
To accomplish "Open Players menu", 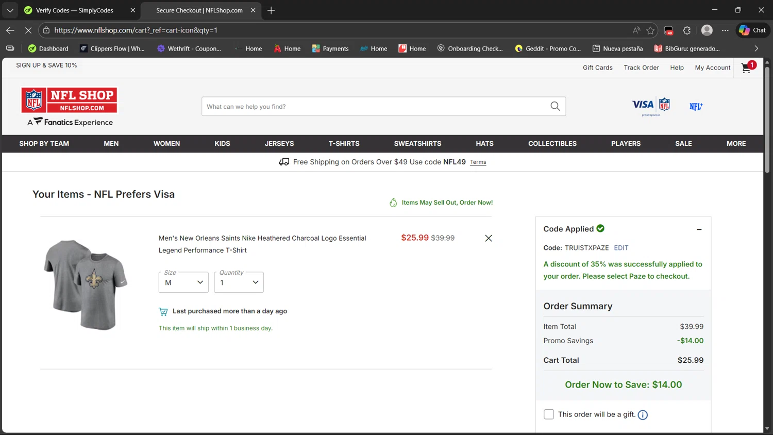I will click(x=626, y=144).
